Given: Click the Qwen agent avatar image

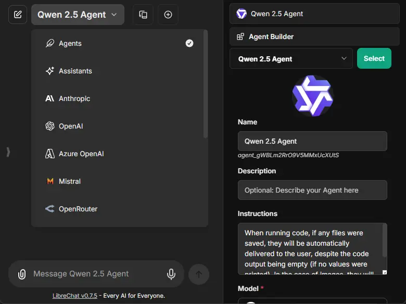Looking at the screenshot, I should (312, 95).
